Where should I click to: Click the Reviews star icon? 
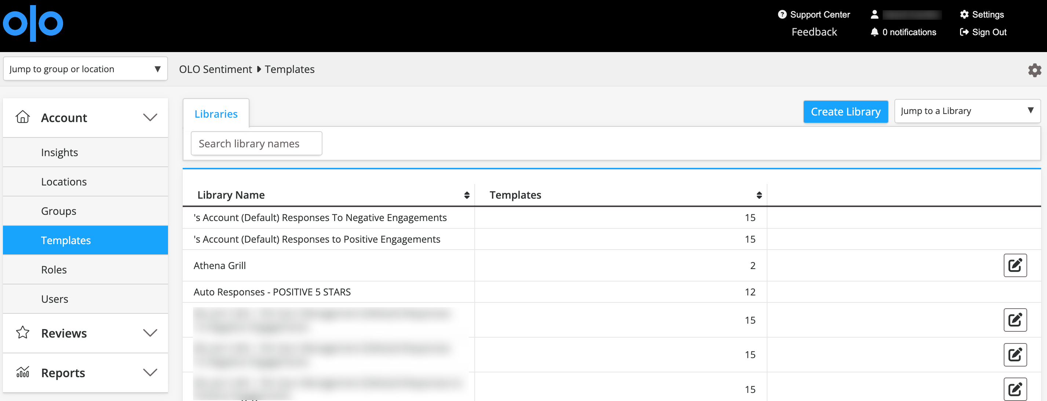pyautogui.click(x=23, y=333)
